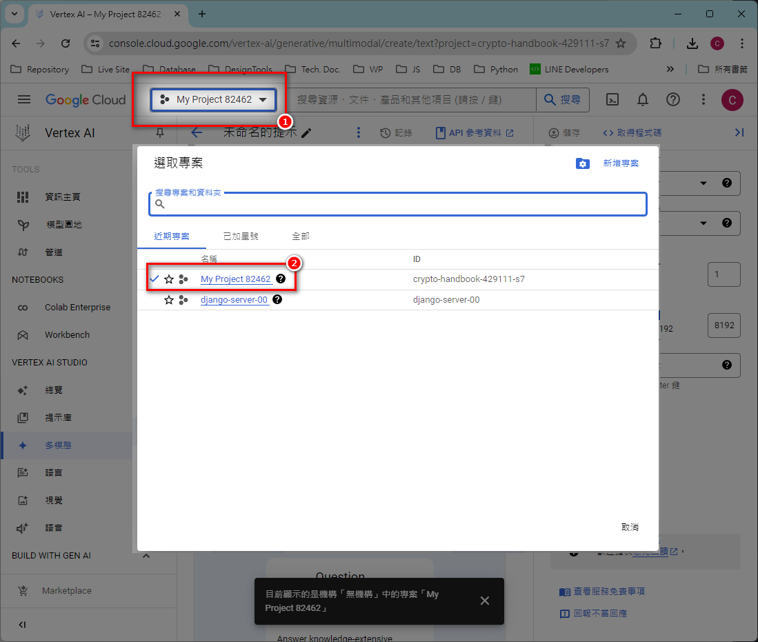Dismiss the project notification toast

click(x=484, y=601)
